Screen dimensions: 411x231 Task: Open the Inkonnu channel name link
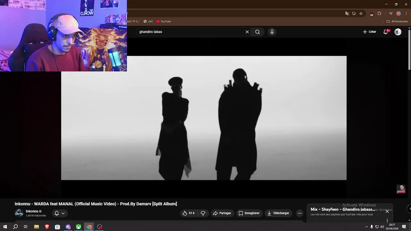[32, 211]
